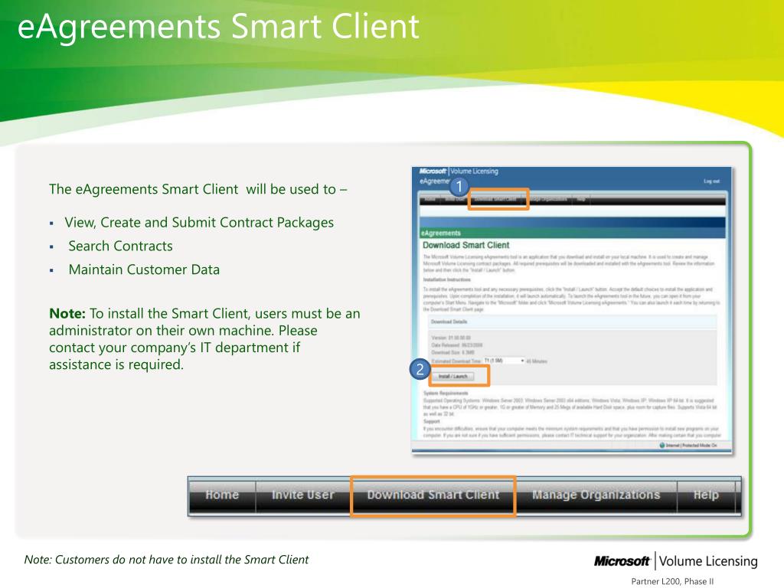
Task: Click the "Search Contracts" bullet
Action: point(120,246)
